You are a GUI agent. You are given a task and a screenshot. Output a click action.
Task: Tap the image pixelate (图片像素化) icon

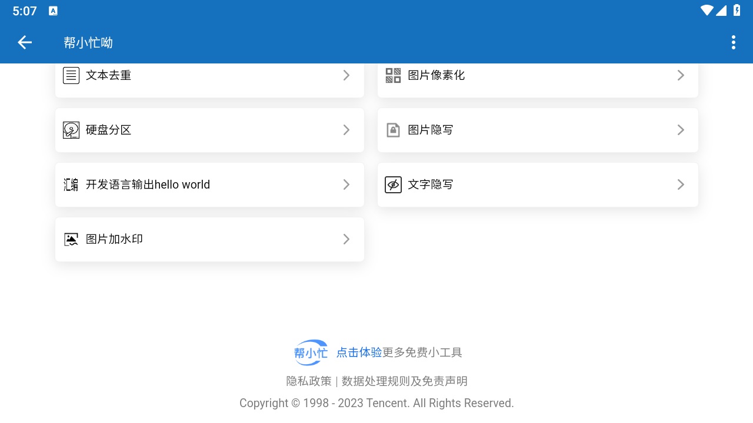coord(393,75)
